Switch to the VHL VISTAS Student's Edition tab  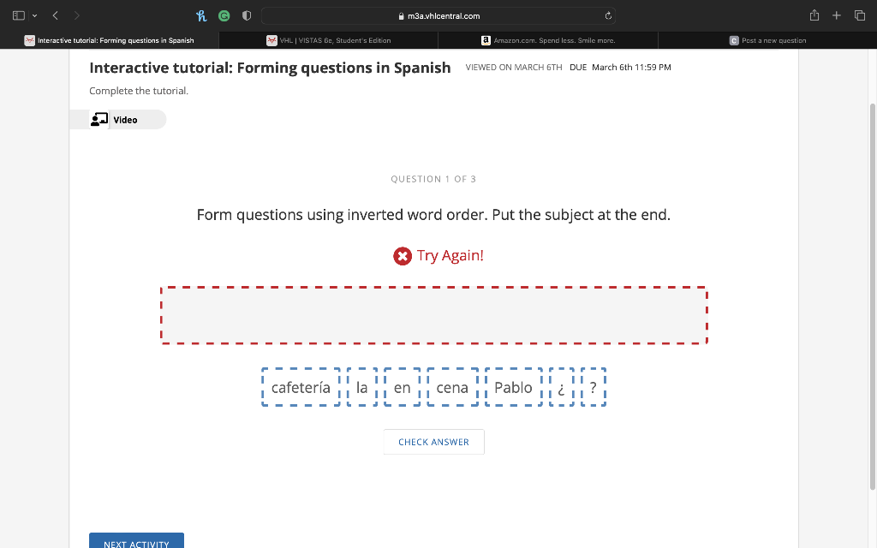coord(328,40)
